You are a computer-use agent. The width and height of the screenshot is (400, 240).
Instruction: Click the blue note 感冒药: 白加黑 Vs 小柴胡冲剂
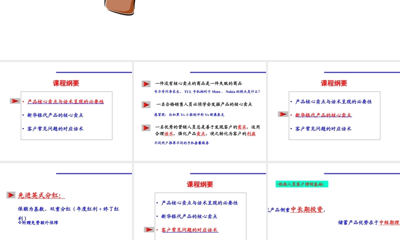[189, 115]
